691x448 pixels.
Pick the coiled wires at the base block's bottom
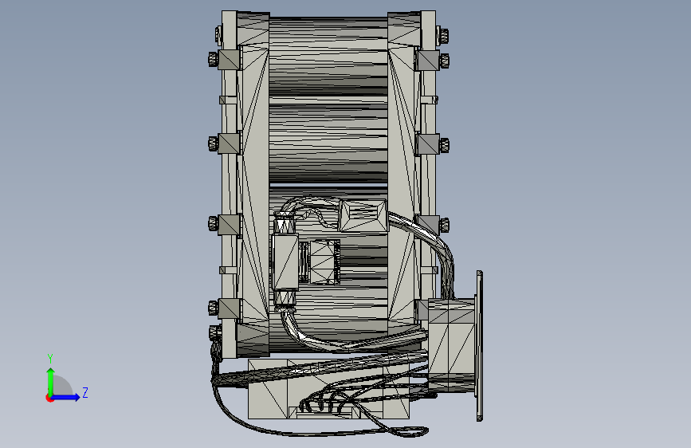tap(324, 403)
